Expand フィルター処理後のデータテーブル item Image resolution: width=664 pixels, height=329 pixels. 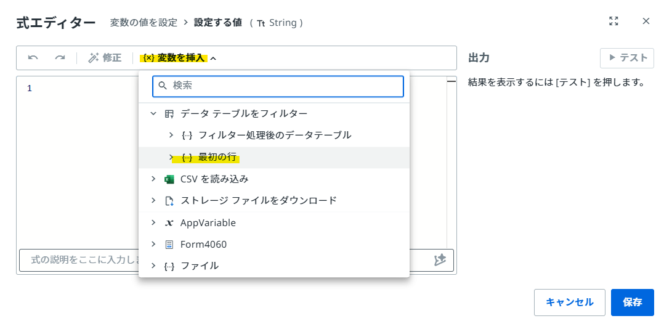click(x=171, y=135)
